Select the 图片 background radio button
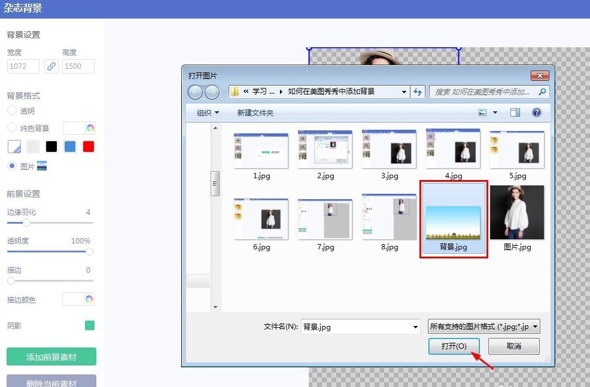This screenshot has height=387, width=590. [12, 166]
